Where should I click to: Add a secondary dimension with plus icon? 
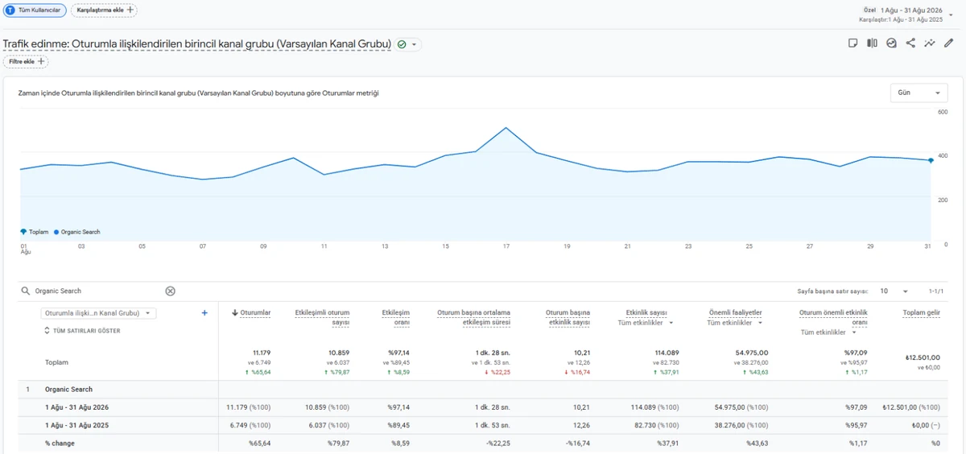[x=204, y=313]
